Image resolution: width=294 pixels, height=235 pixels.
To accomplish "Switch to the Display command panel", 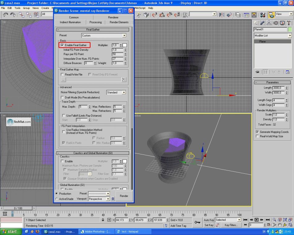I will tap(282, 23).
